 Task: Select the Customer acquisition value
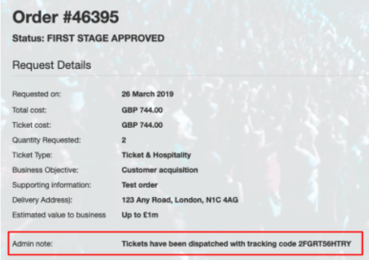pyautogui.click(x=160, y=170)
